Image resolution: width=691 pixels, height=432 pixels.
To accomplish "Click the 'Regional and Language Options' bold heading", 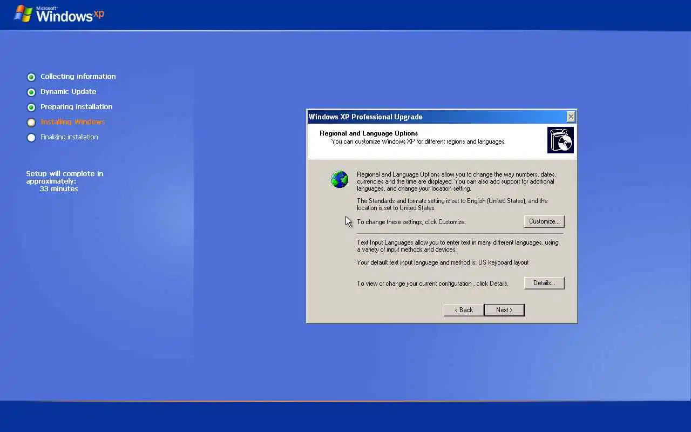I will (x=369, y=133).
